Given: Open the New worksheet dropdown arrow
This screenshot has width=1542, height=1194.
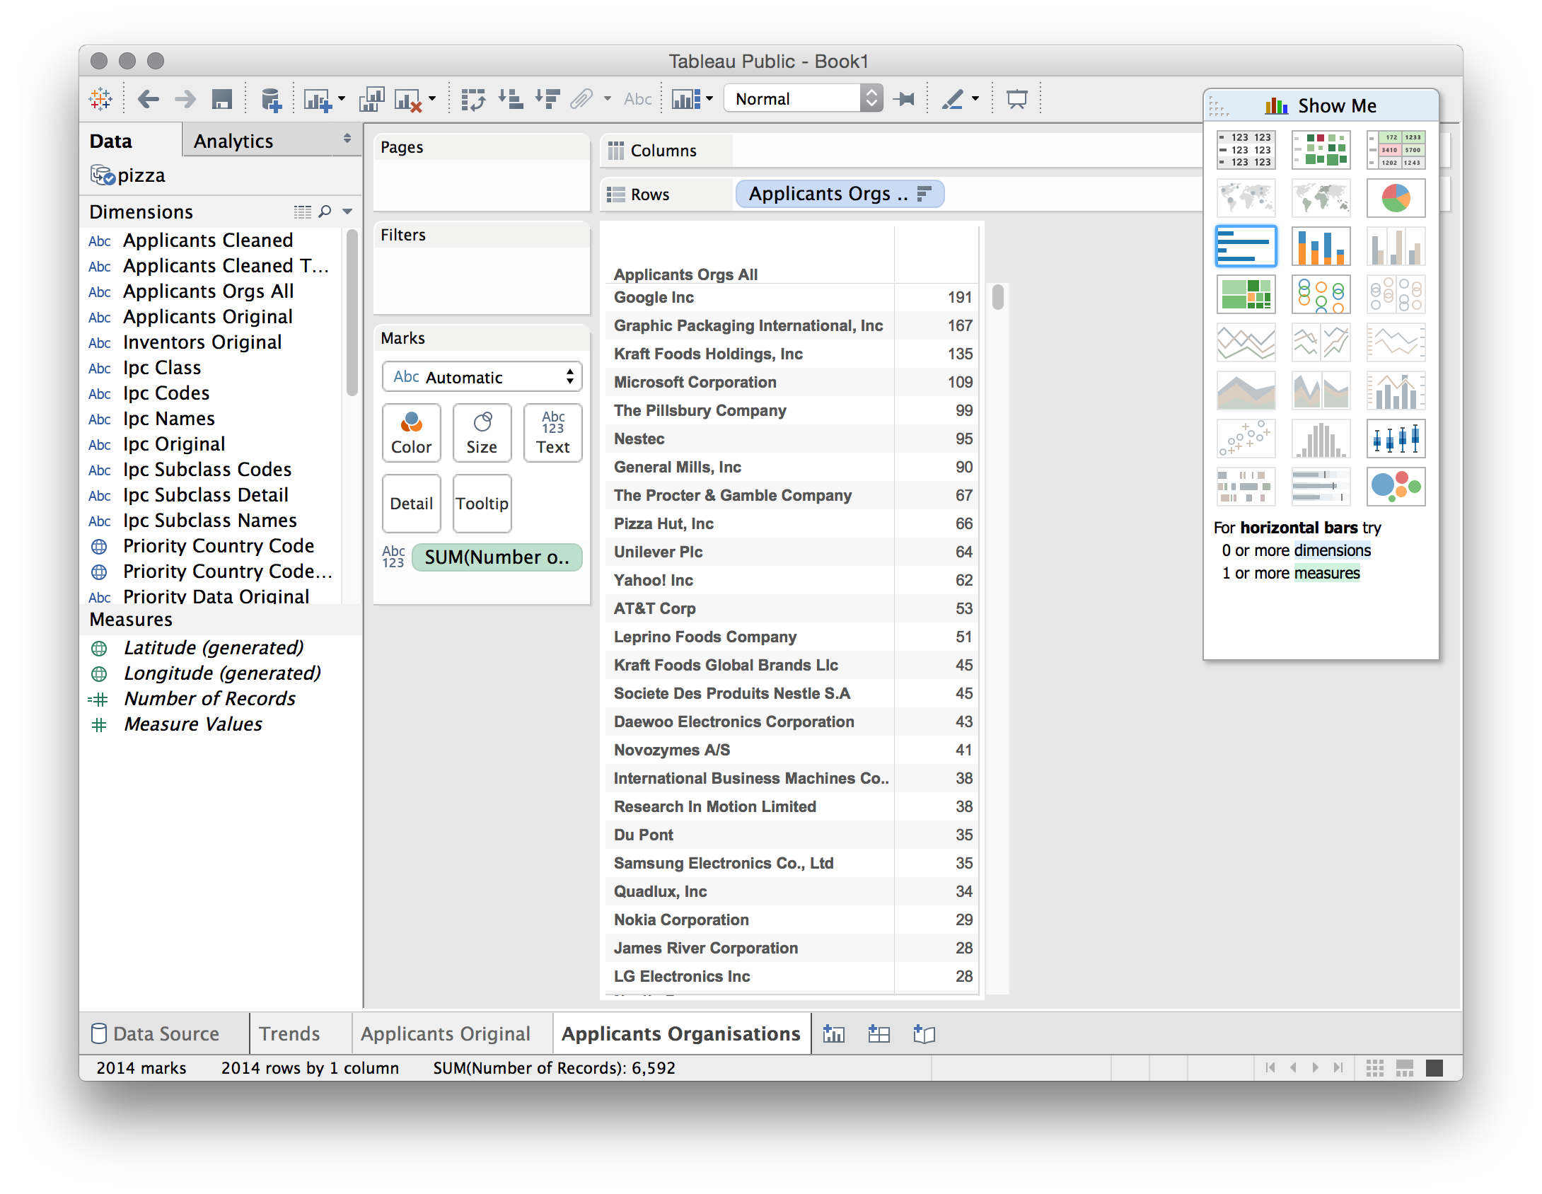Looking at the screenshot, I should point(342,99).
